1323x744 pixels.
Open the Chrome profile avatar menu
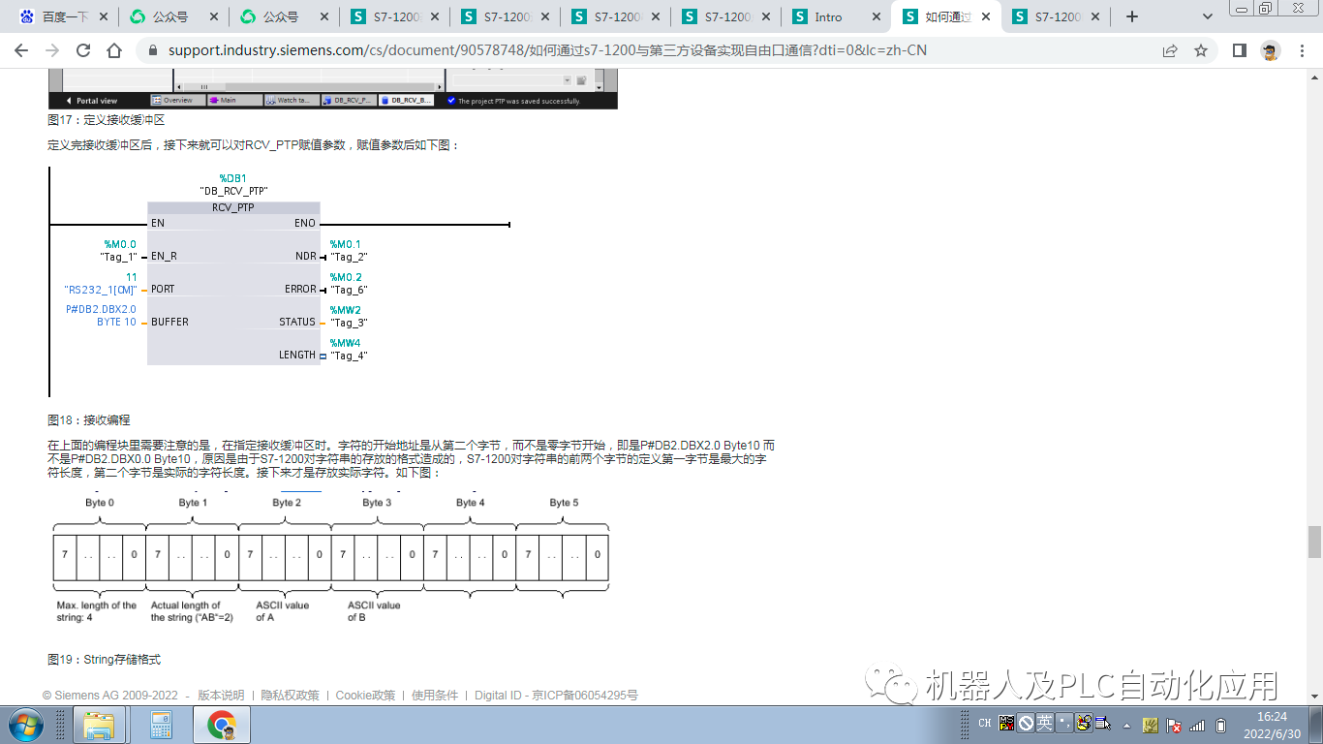pyautogui.click(x=1271, y=50)
